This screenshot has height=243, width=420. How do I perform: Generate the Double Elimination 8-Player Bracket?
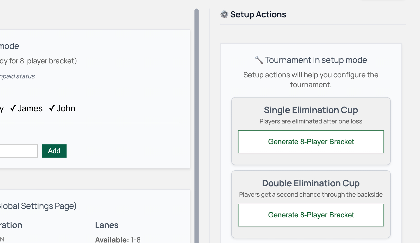(x=311, y=215)
